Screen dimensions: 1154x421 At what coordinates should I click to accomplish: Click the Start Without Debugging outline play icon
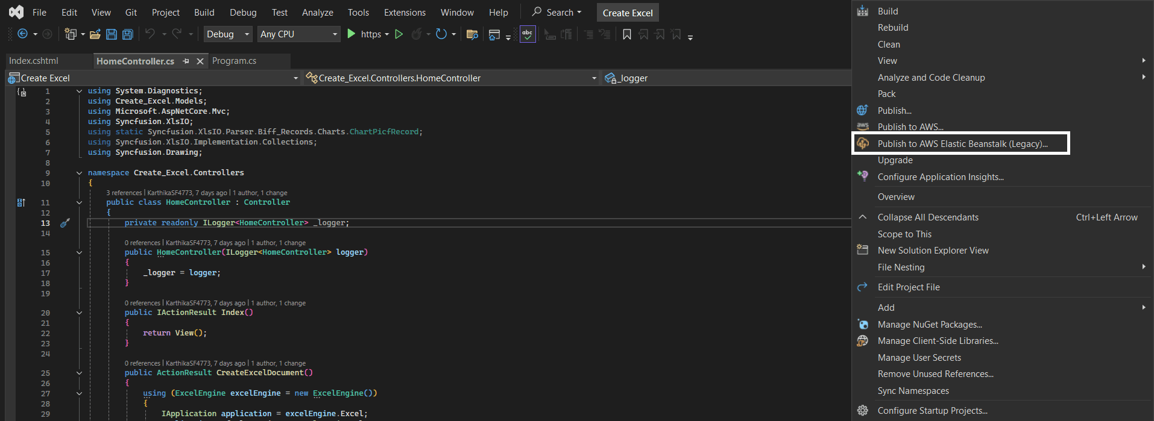click(x=399, y=34)
